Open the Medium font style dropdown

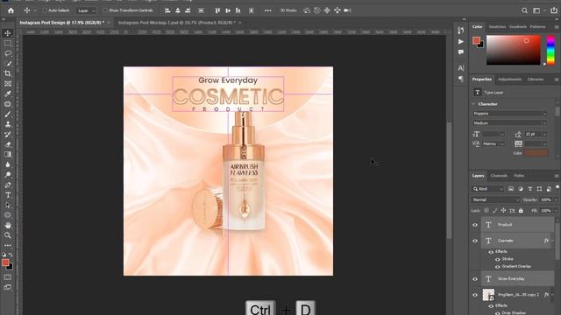point(509,122)
